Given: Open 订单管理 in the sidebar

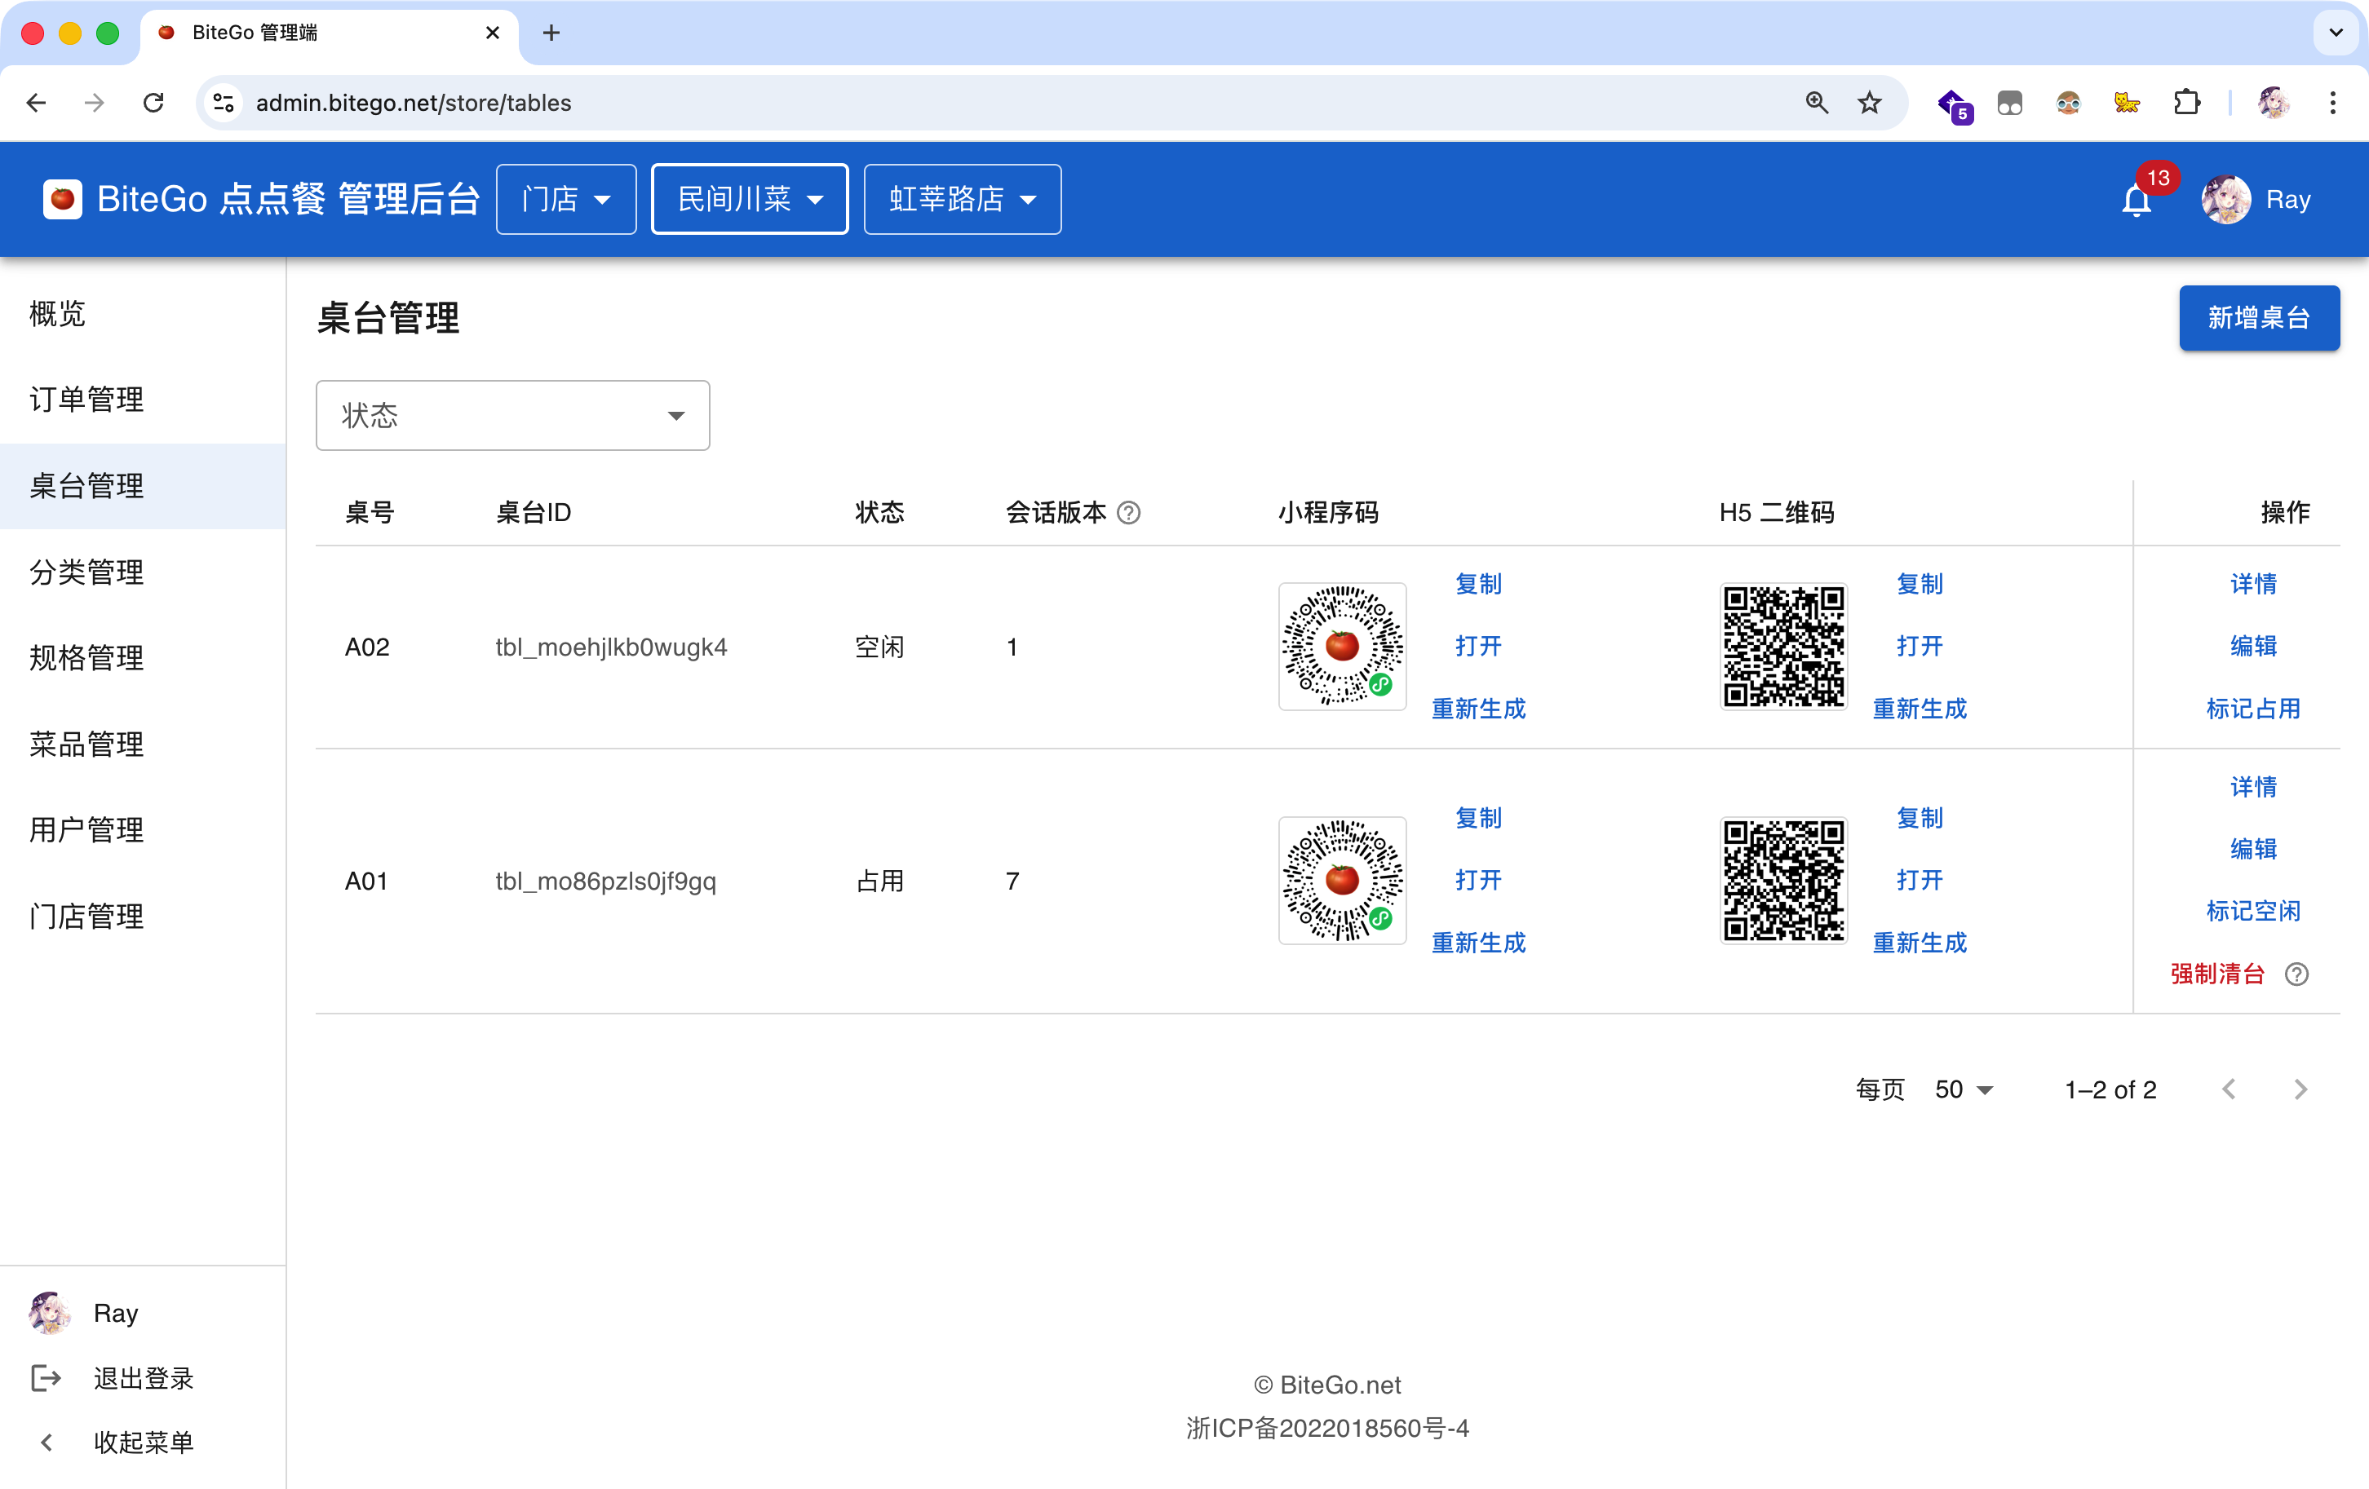Looking at the screenshot, I should pos(143,400).
